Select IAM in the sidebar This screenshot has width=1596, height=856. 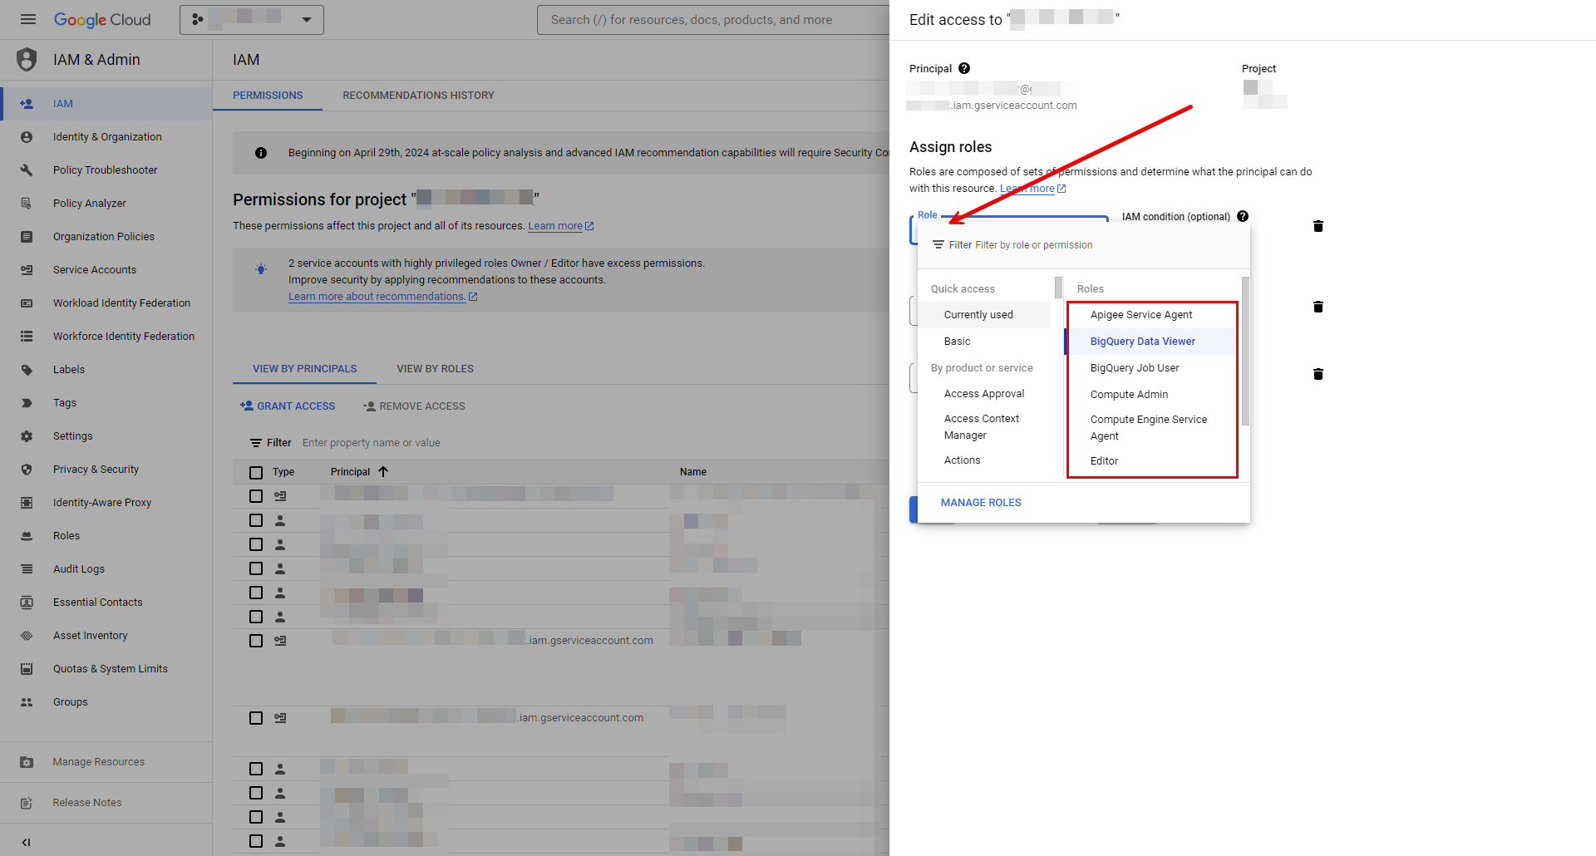click(x=106, y=104)
